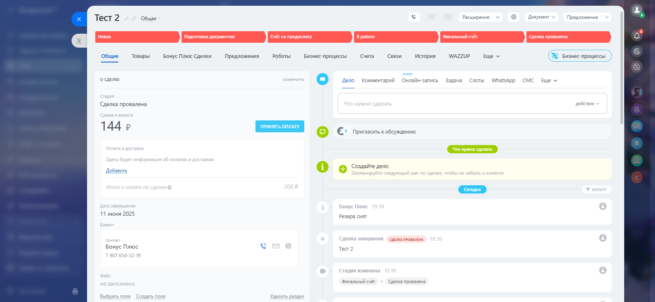Set deal stage to Новая

[x=138, y=37]
